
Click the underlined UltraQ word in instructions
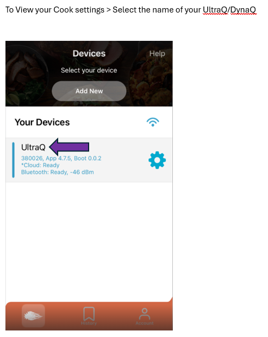coord(215,10)
